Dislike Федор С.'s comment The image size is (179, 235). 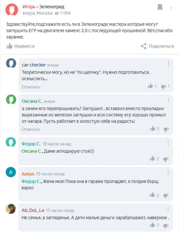tap(166, 159)
